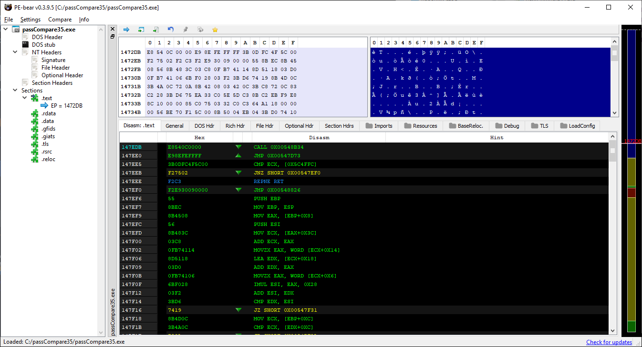Viewport: 642px width, 347px height.
Task: Select Optional Header in the tree
Action: point(62,75)
